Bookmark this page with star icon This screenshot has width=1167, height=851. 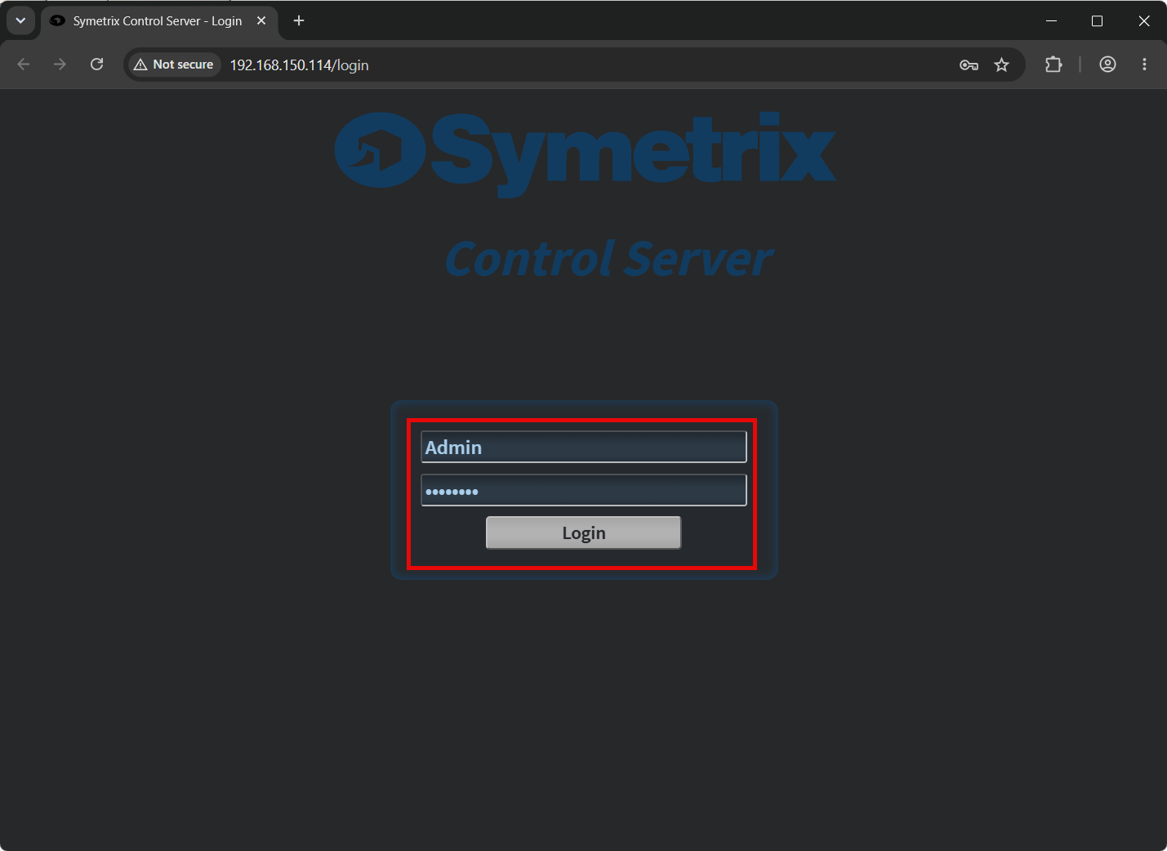point(1002,65)
